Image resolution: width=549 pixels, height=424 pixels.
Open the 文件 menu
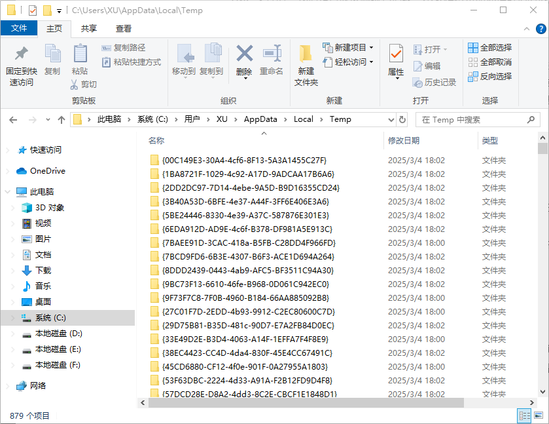pyautogui.click(x=19, y=28)
